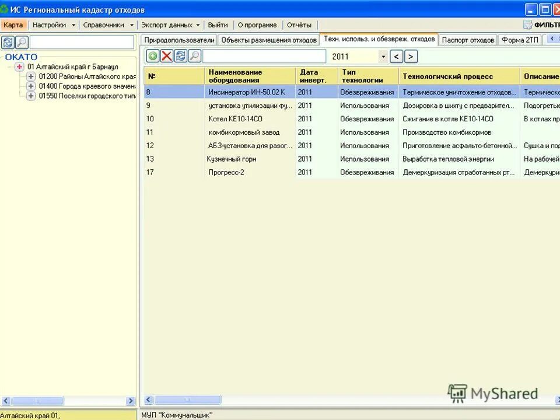560x420 pixels.
Task: Select row комбикормовый завод
Action: (352, 132)
